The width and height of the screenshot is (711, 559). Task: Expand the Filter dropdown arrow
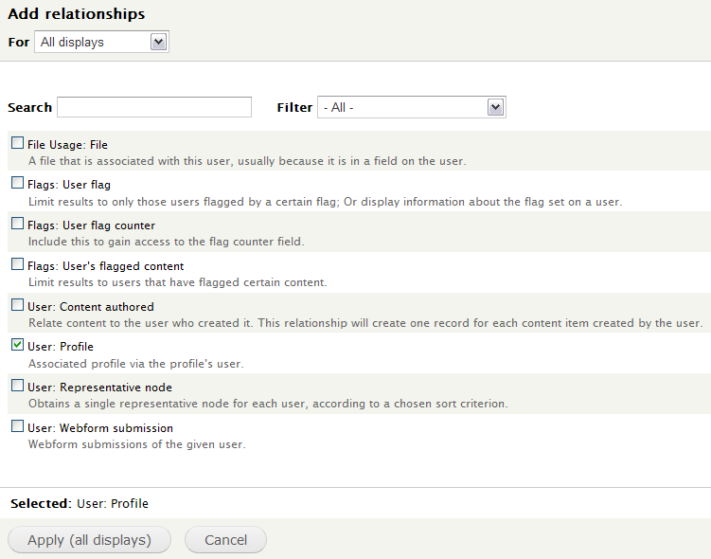click(x=495, y=107)
